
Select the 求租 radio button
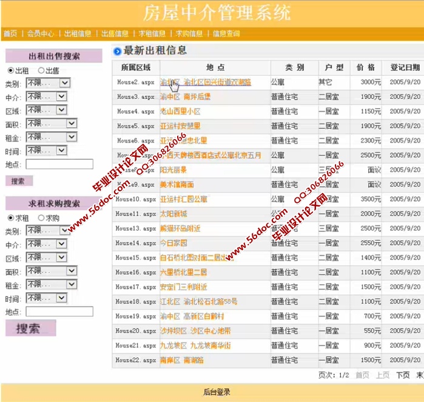10,217
